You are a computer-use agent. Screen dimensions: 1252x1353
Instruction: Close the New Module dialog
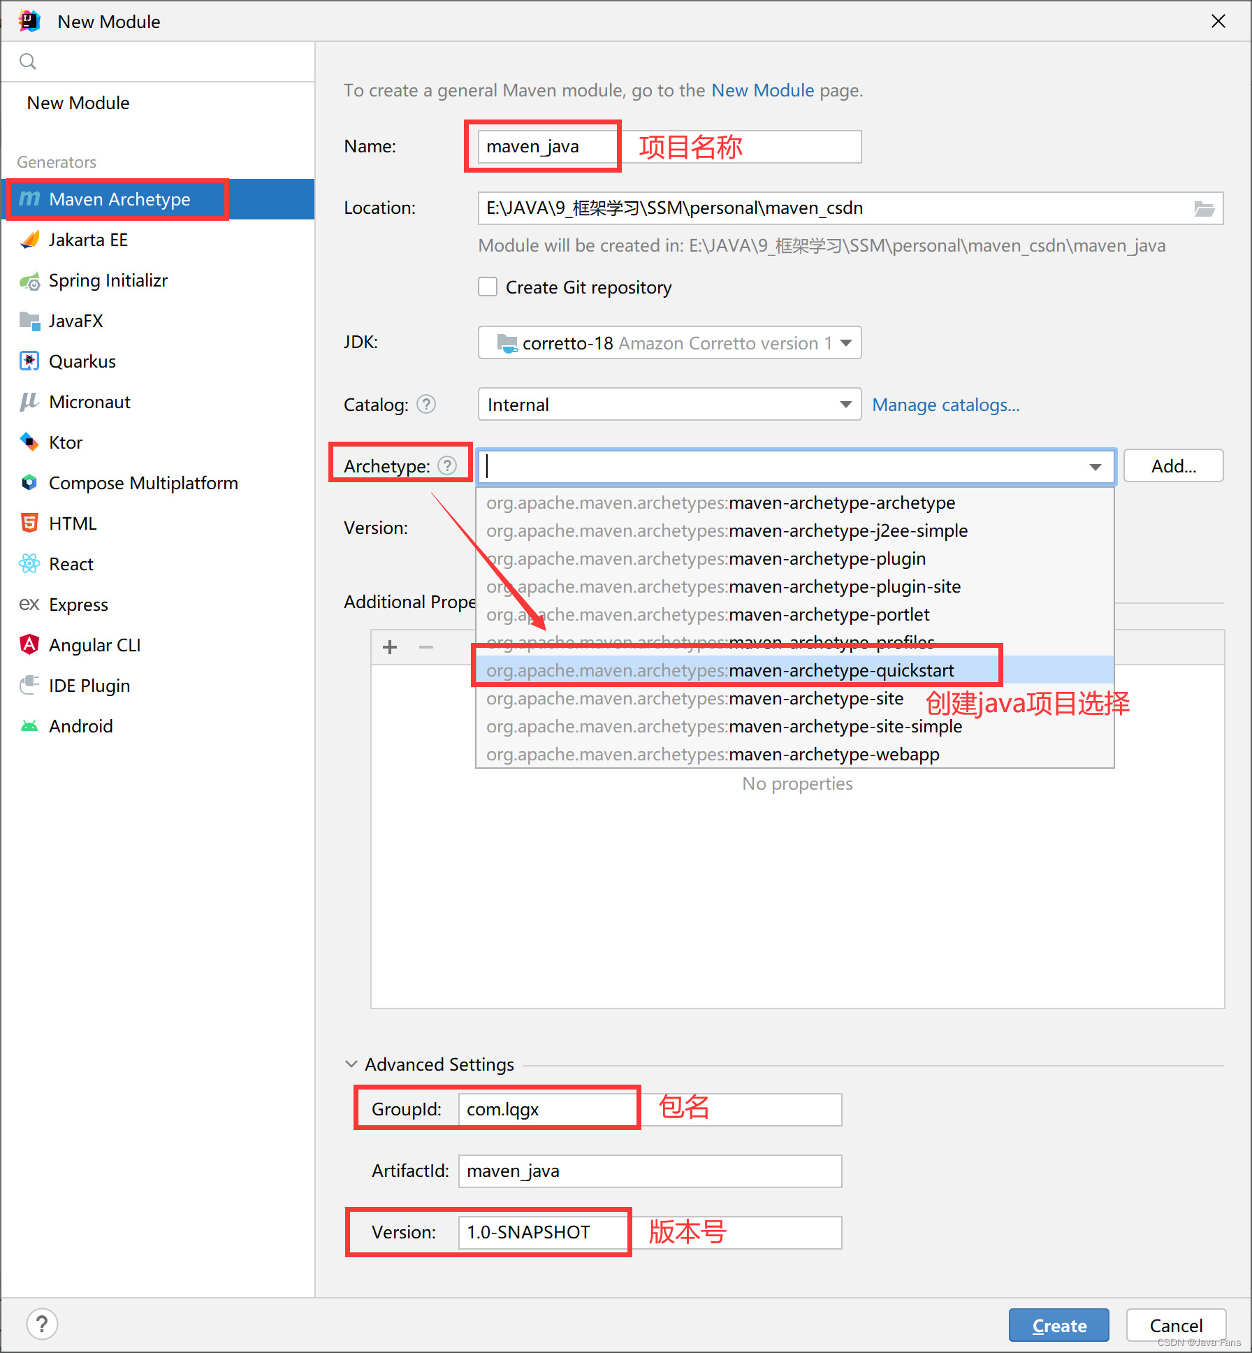coord(1218,22)
